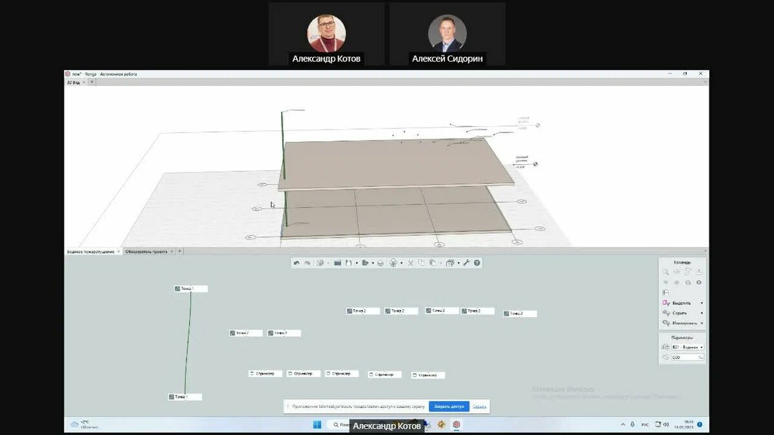The height and width of the screenshot is (435, 774).
Task: Close the 3D Вид tab
Action: click(x=84, y=82)
